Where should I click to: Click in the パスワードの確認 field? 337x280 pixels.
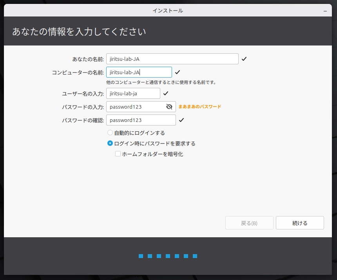[141, 120]
